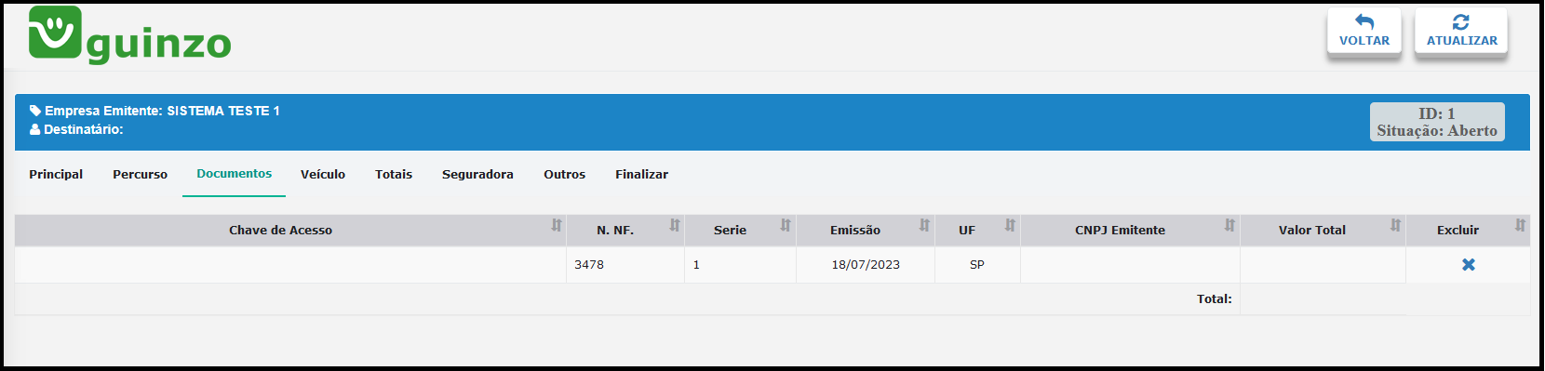
Task: Sort by UF column arrows
Action: tap(1010, 225)
